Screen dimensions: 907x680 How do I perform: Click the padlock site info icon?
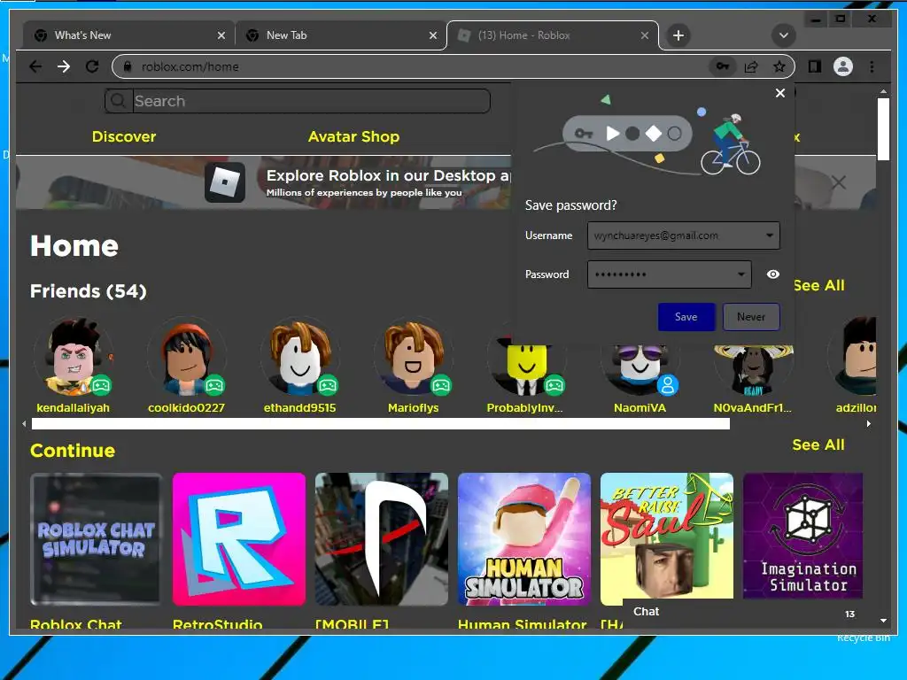tap(128, 66)
